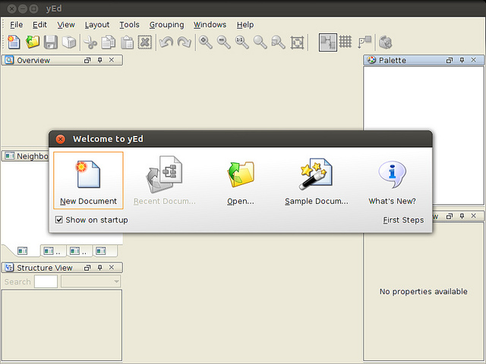This screenshot has width=486, height=364.
Task: Toggle the grid display button
Action: 346,42
